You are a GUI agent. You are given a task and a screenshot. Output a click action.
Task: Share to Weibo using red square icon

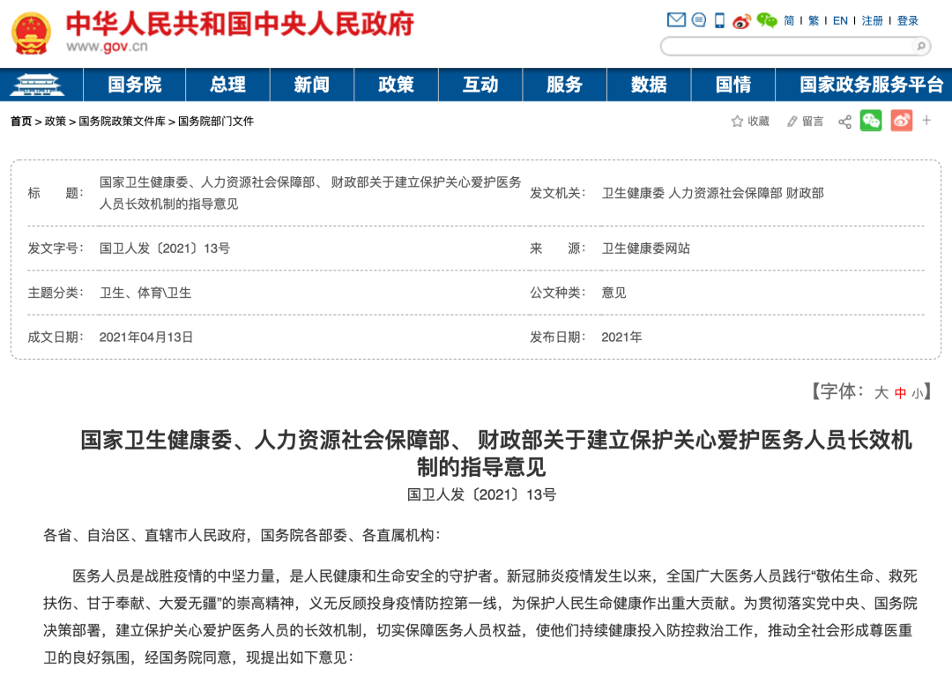901,121
